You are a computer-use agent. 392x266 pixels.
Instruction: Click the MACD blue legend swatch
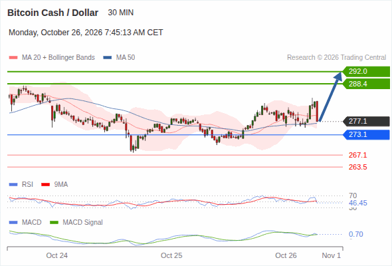(x=13, y=223)
